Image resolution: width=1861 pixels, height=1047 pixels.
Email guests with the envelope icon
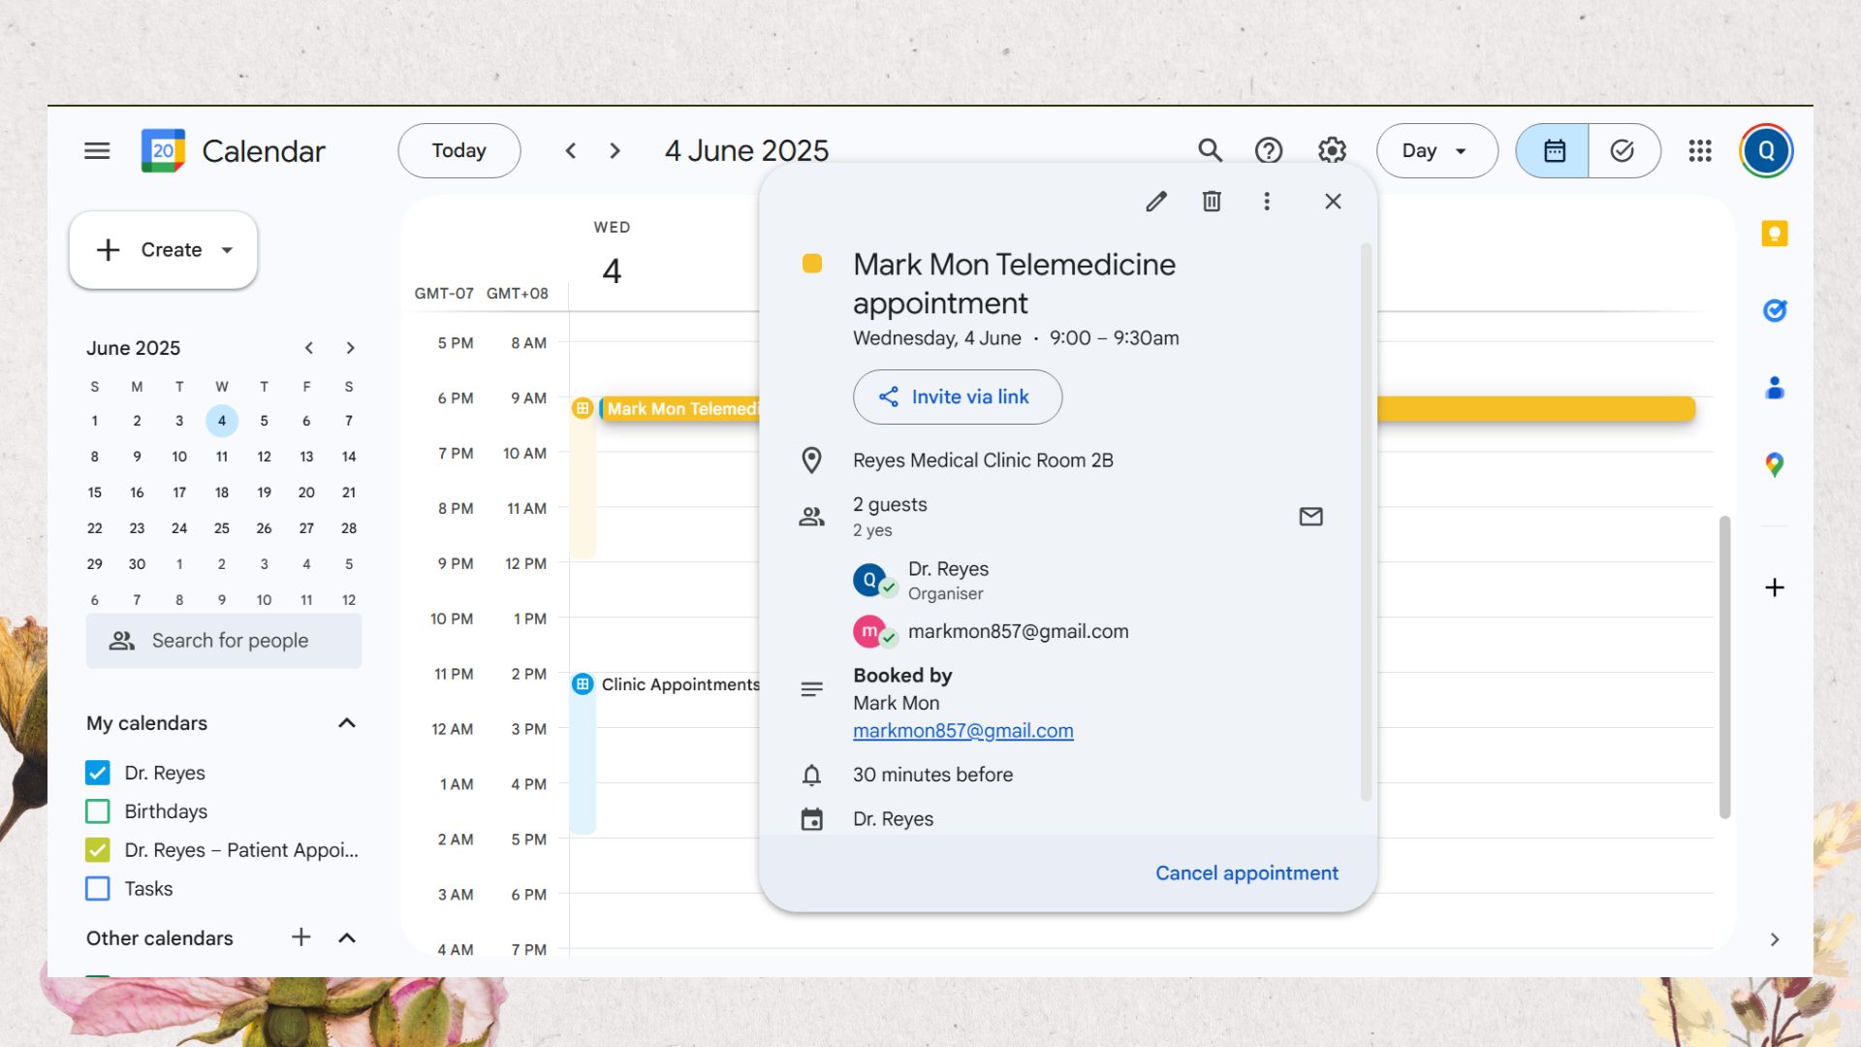click(1310, 517)
